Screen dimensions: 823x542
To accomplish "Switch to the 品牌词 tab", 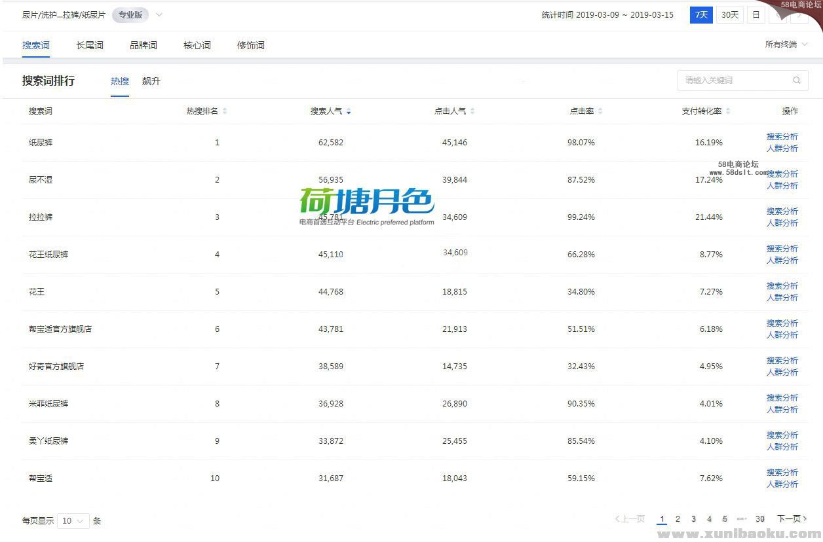I will (x=144, y=45).
